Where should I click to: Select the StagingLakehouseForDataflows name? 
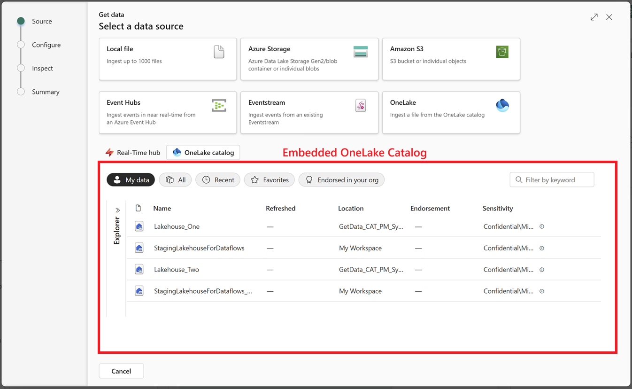point(199,248)
